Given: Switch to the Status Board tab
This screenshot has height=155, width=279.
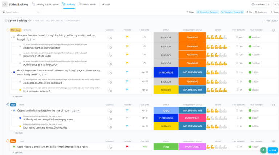Looking at the screenshot, I should tap(87, 5).
